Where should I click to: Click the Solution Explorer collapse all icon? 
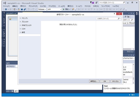(126, 17)
